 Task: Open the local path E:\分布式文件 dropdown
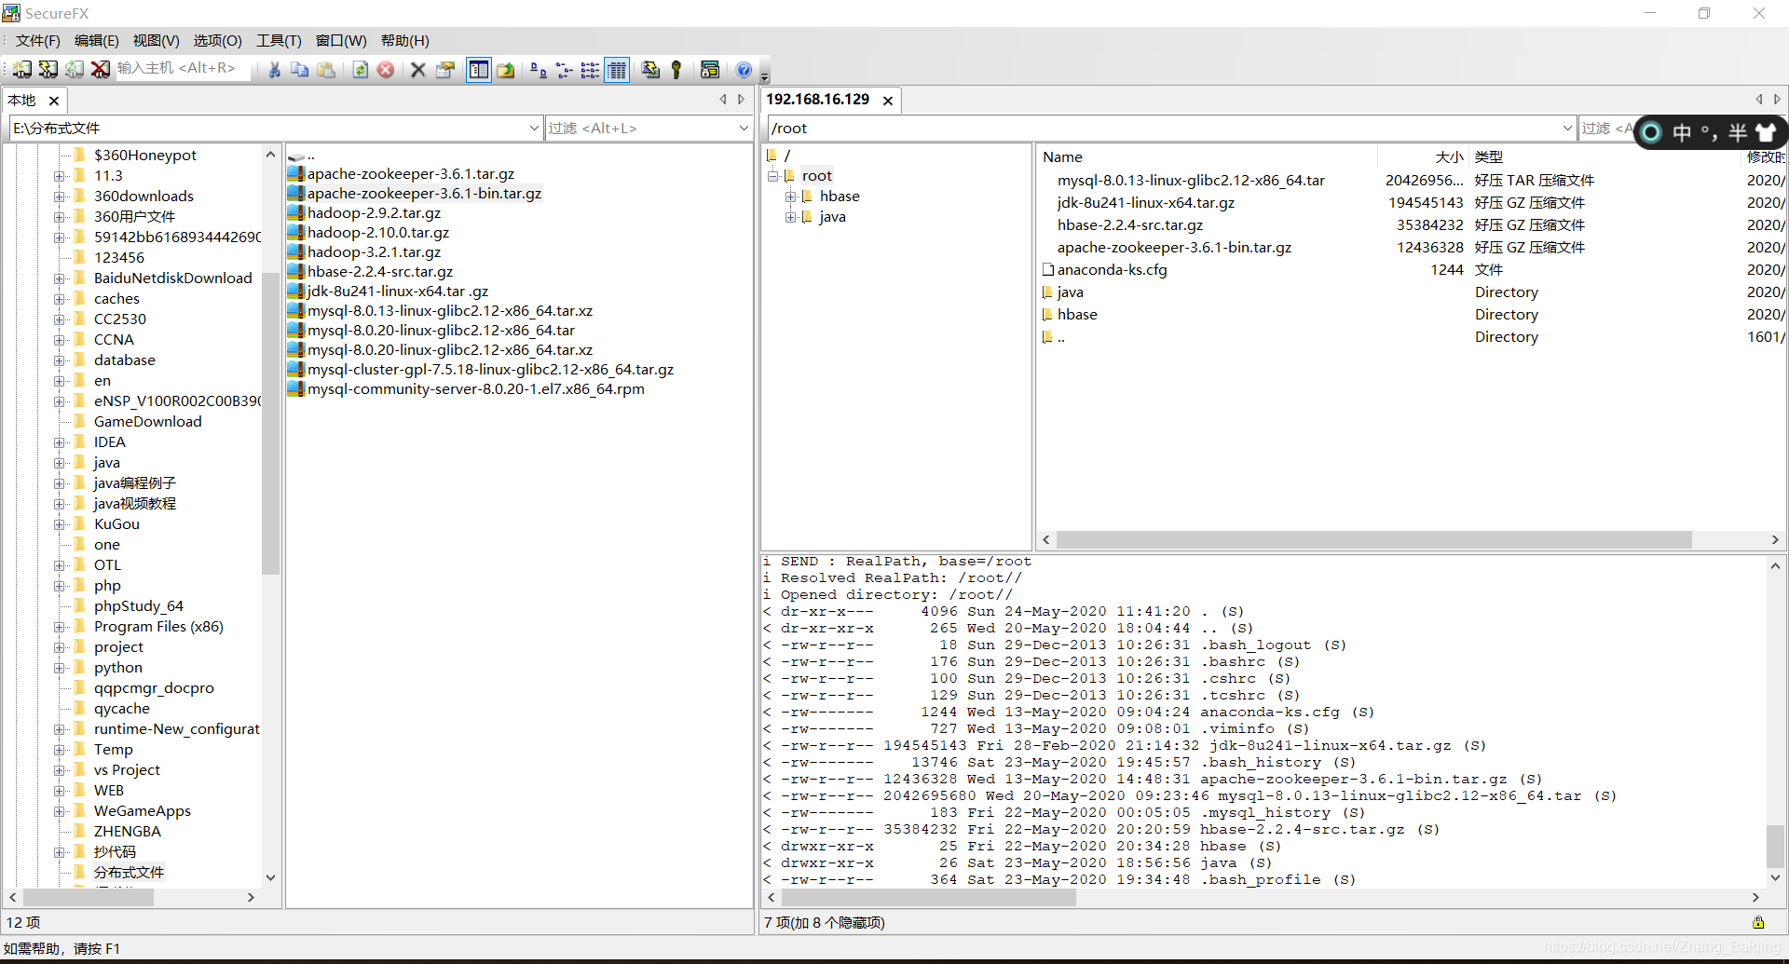[535, 129]
